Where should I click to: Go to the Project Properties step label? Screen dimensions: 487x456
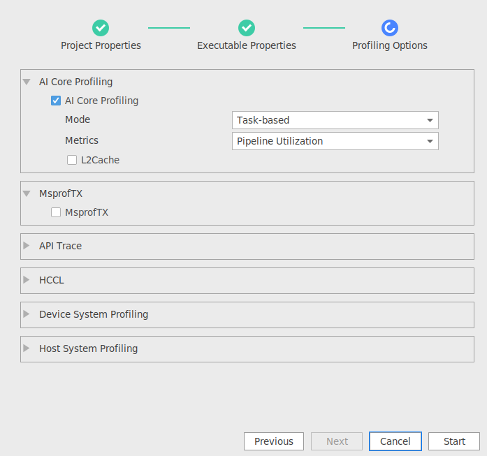(x=101, y=45)
